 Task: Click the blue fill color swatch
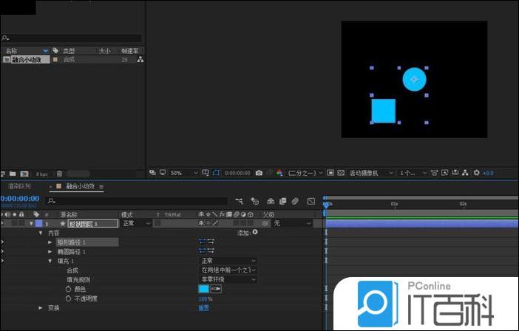click(204, 289)
